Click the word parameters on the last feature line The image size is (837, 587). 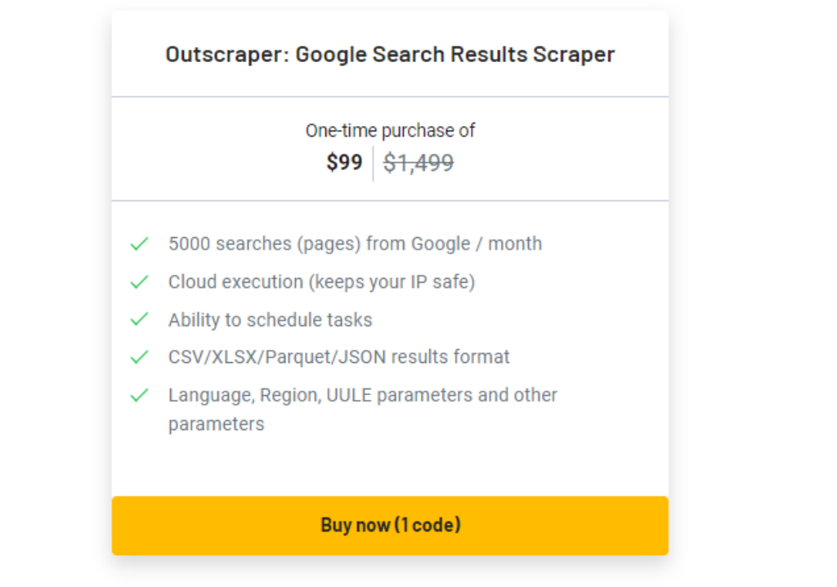point(216,424)
